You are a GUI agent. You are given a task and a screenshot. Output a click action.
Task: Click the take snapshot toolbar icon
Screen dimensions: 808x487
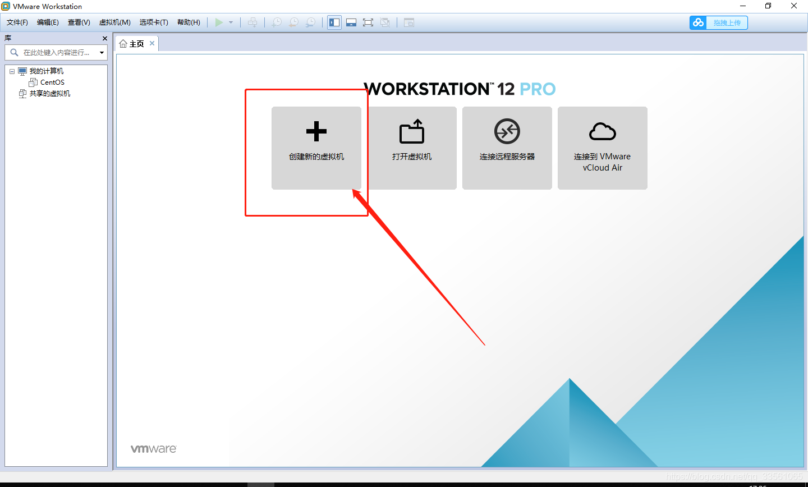point(277,22)
